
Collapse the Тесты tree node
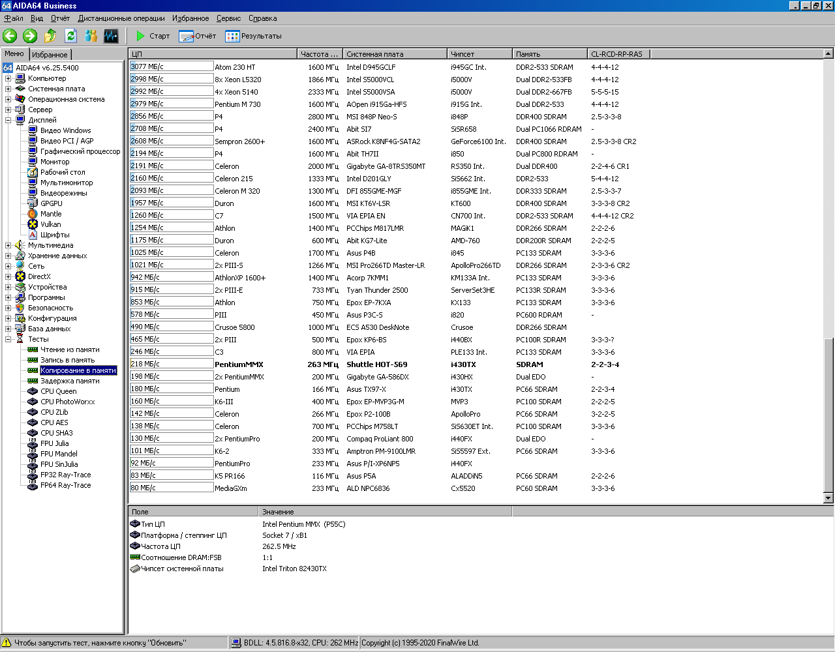(x=8, y=339)
